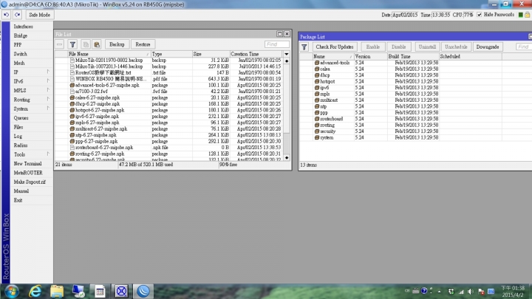Open the Interfaces menu
Image resolution: width=532 pixels, height=299 pixels.
(x=23, y=27)
